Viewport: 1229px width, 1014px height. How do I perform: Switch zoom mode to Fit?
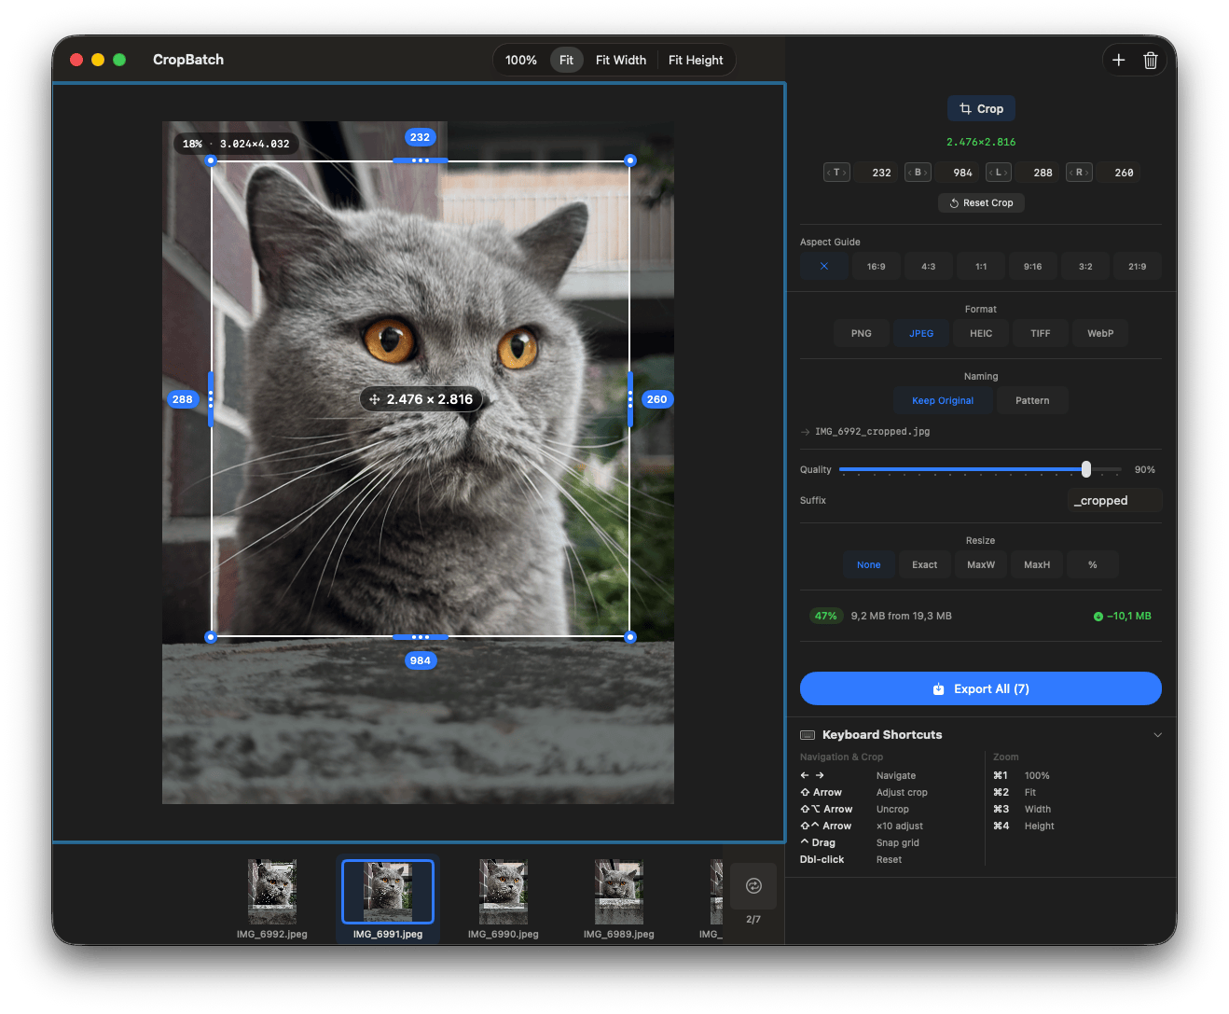click(566, 61)
